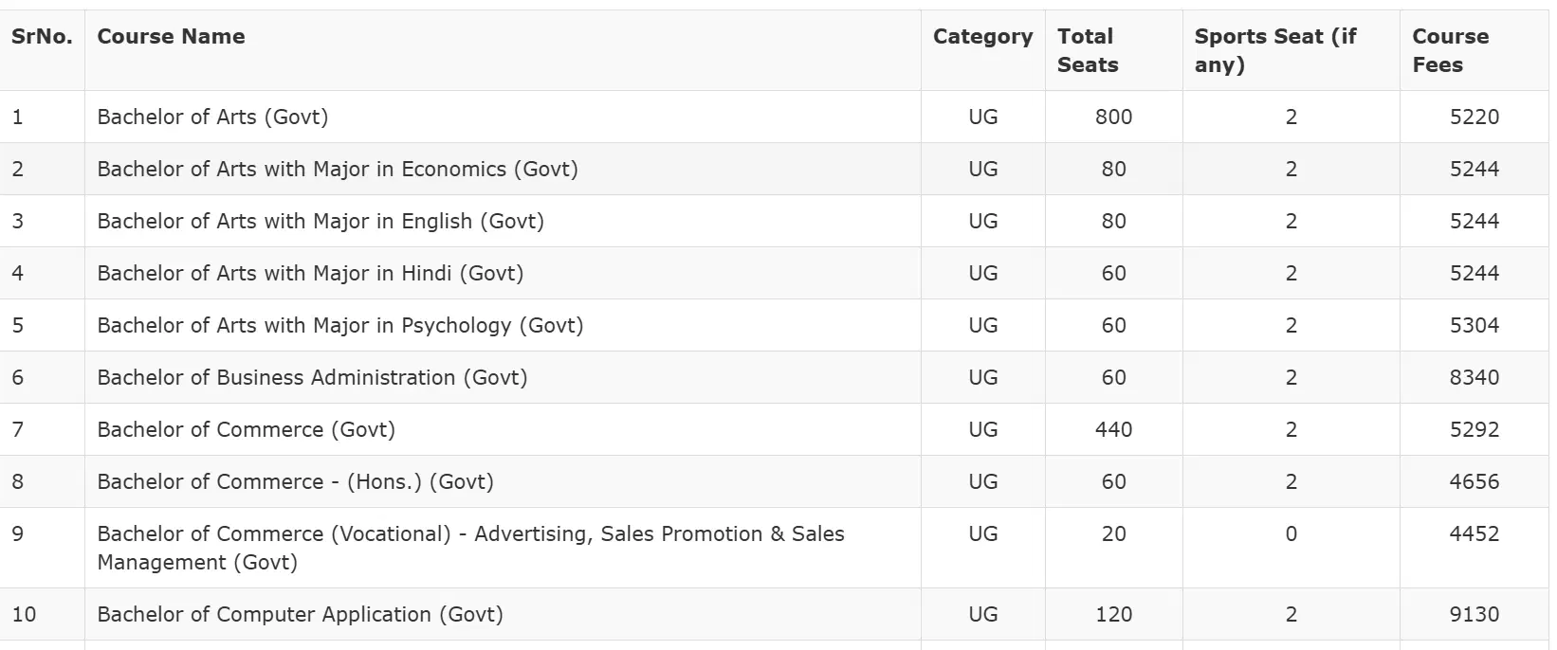
Task: Click Bachelor of Arts with Major in Psychology
Action: tap(339, 326)
